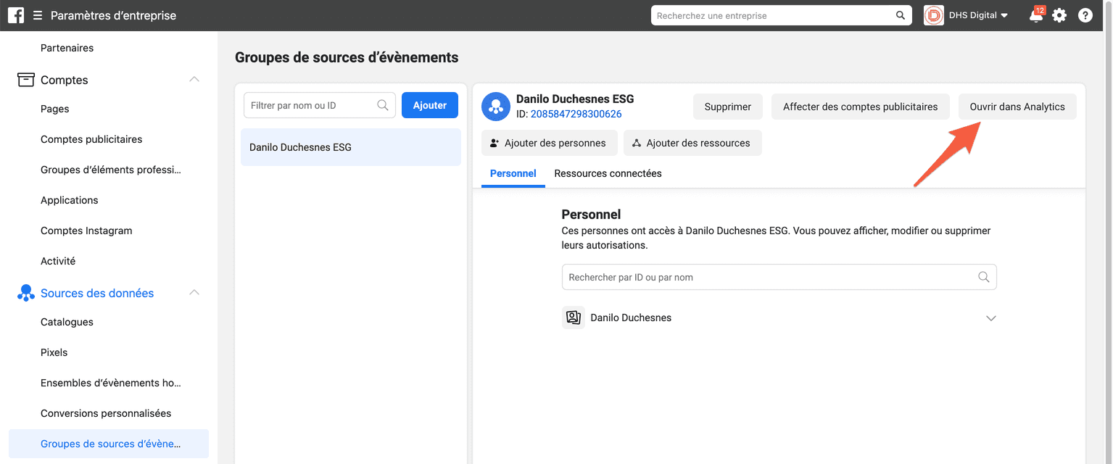Image resolution: width=1113 pixels, height=464 pixels.
Task: Collapse the Comptes section chevron
Action: point(194,79)
